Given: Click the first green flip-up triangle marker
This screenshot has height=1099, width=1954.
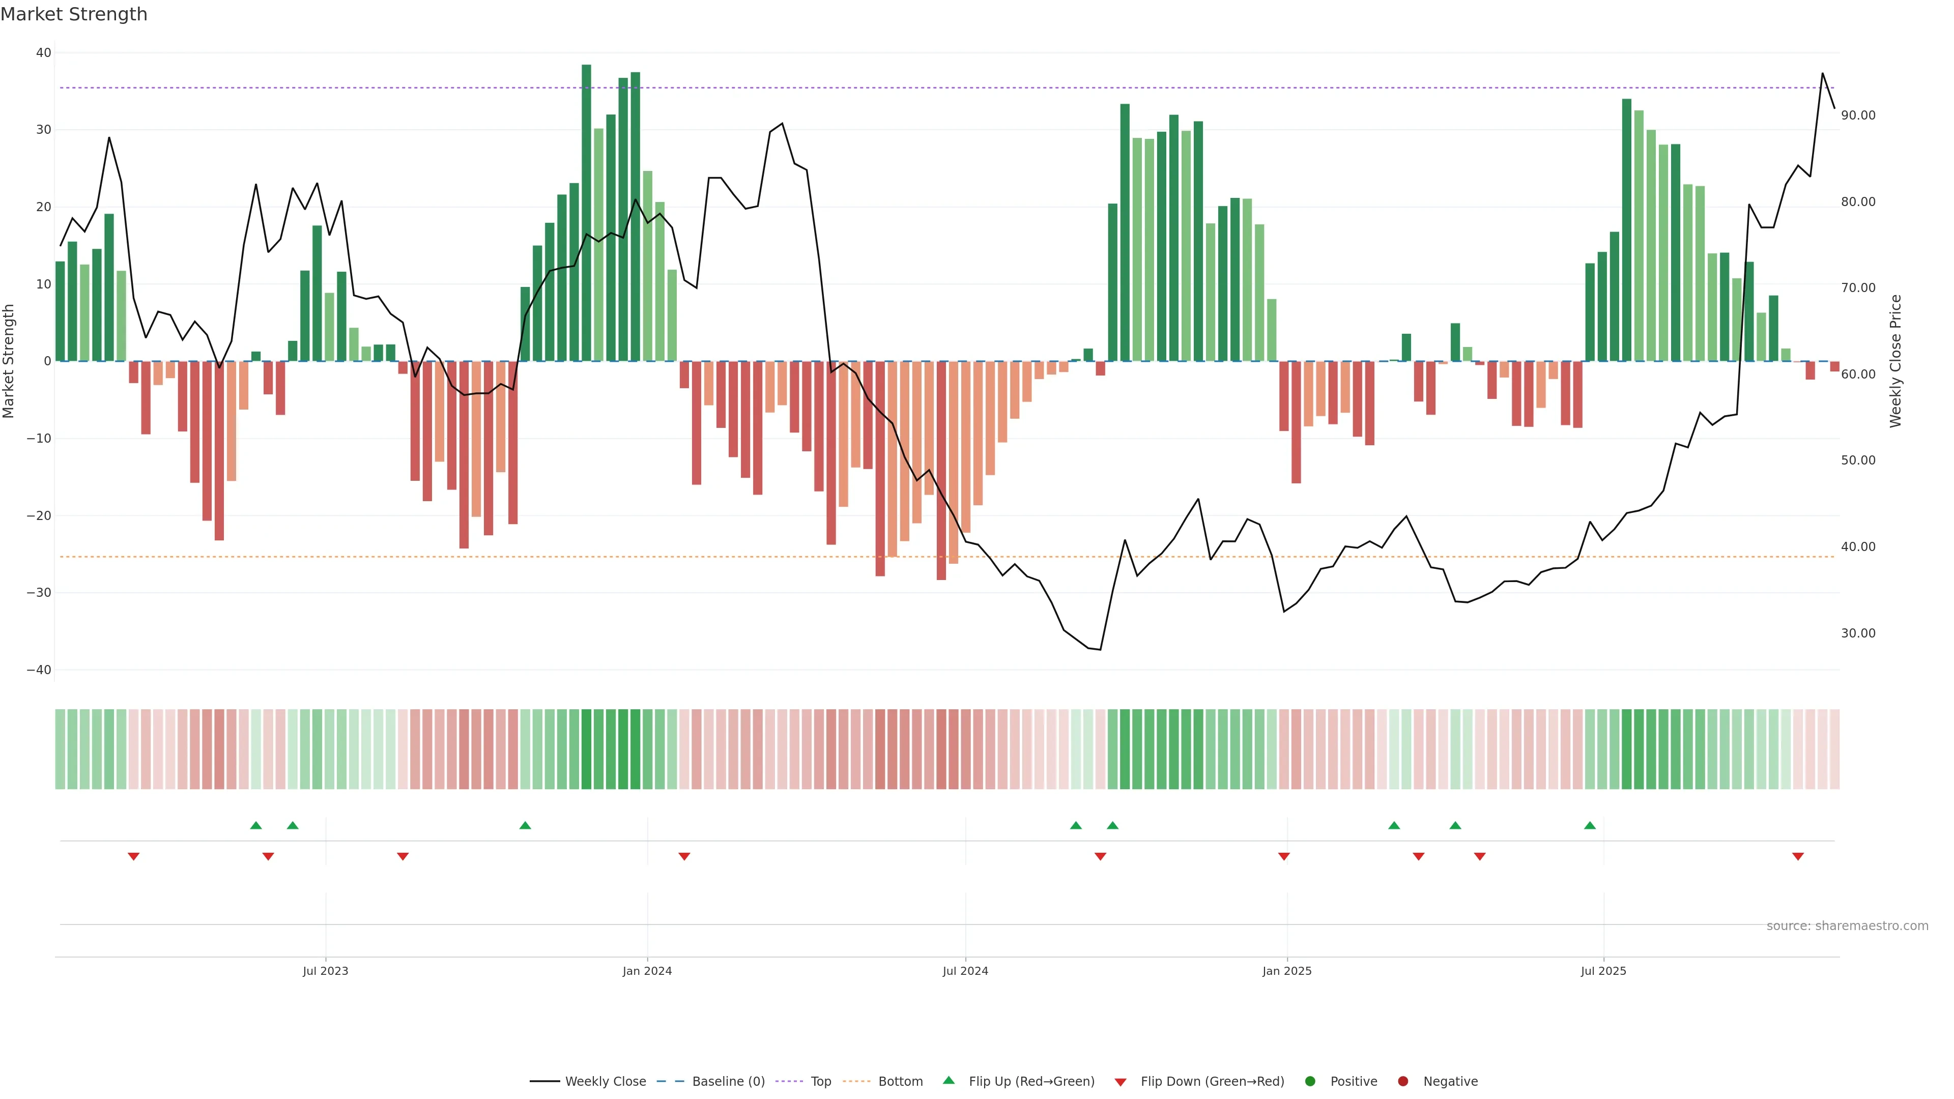Looking at the screenshot, I should pyautogui.click(x=255, y=825).
